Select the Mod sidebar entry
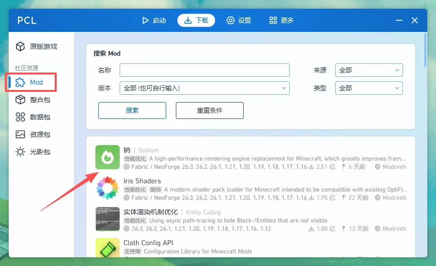This screenshot has width=436, height=266. click(x=42, y=82)
